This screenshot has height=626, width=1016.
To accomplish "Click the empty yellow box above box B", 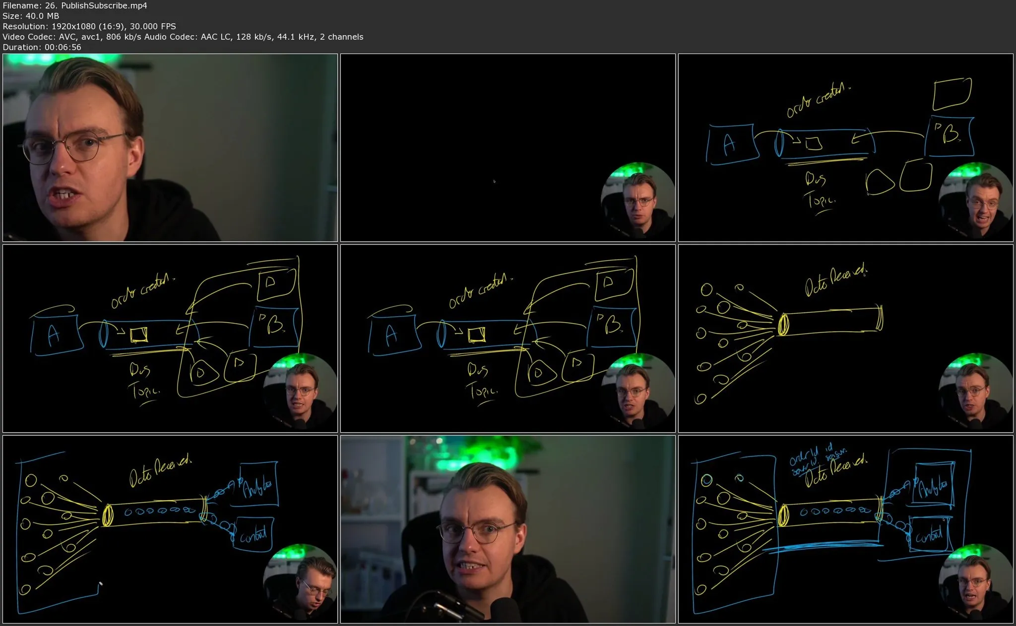I will coord(952,93).
